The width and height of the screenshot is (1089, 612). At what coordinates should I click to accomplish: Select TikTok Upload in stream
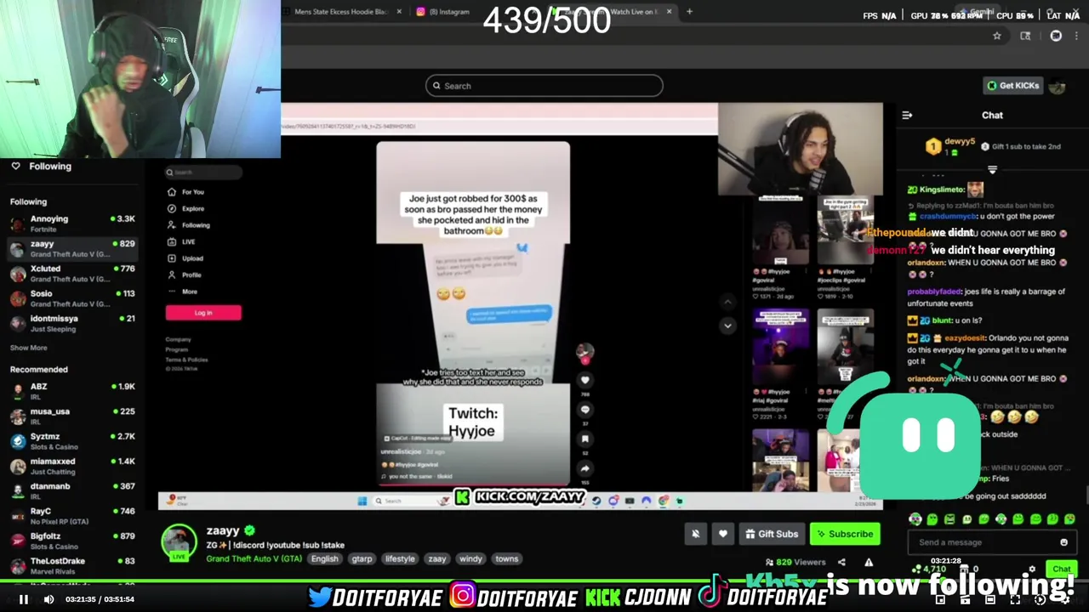coord(186,258)
